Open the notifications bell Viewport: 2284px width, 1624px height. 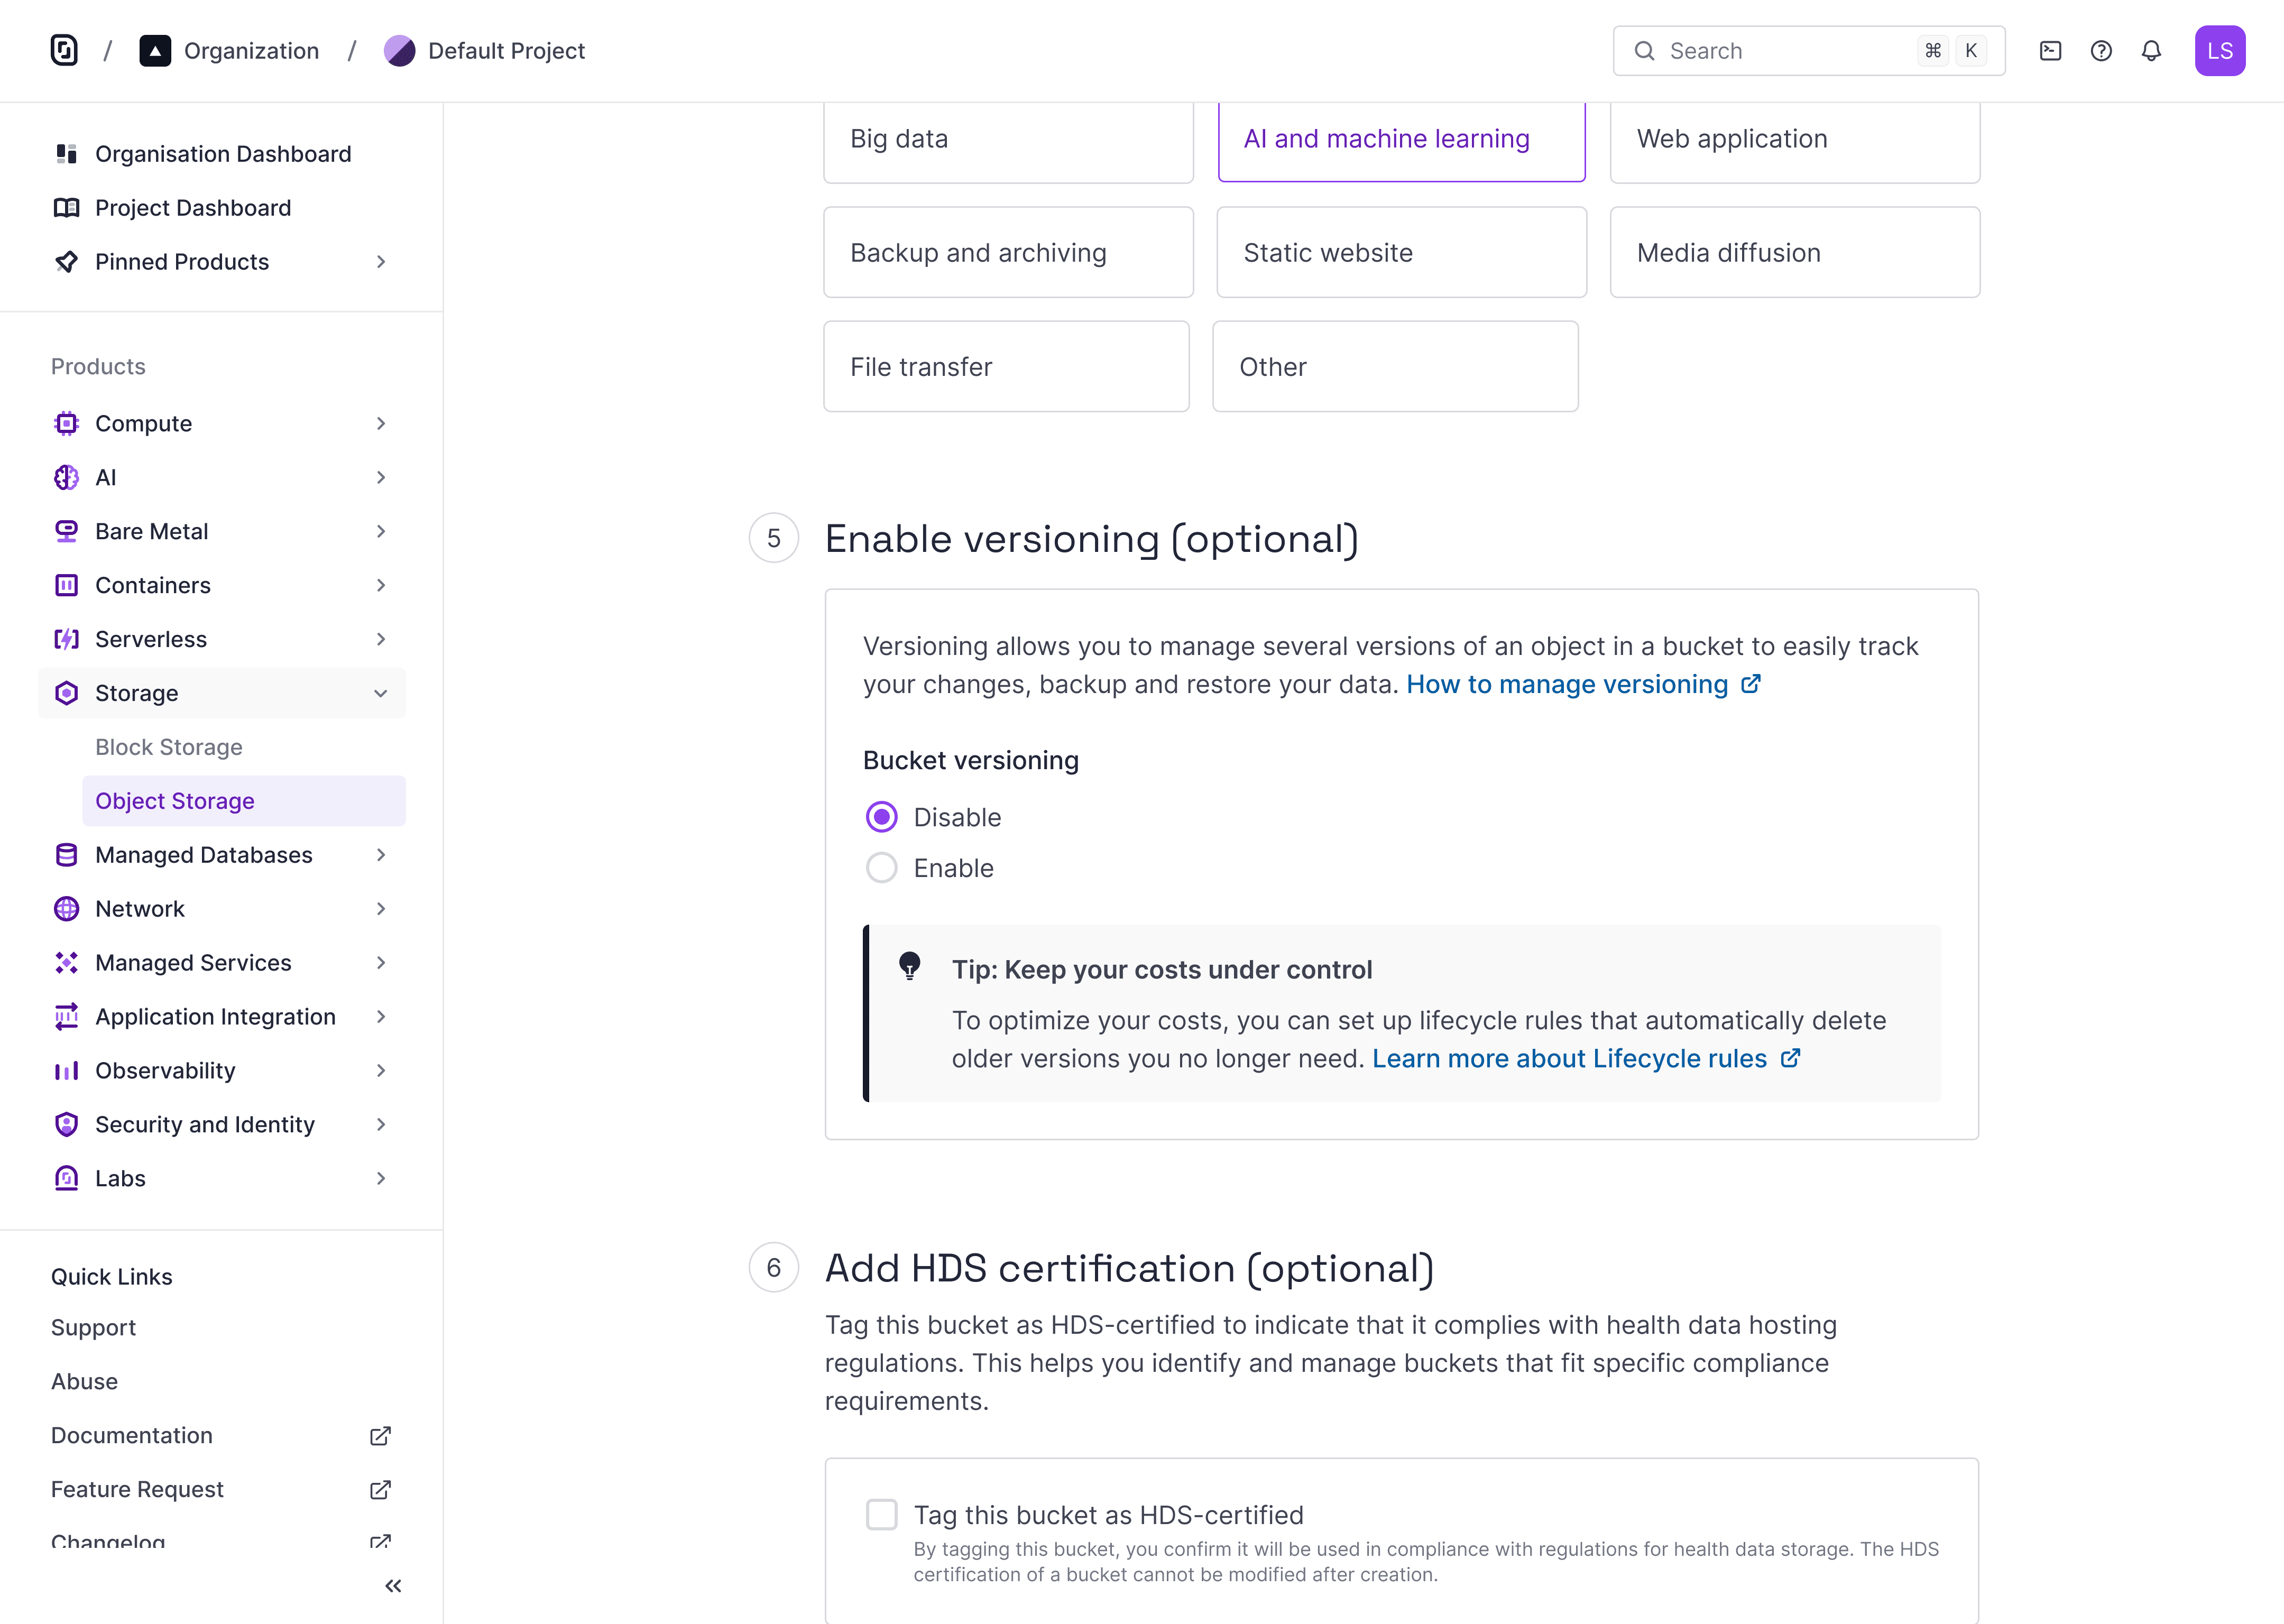2151,51
